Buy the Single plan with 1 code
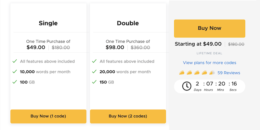The height and width of the screenshot is (130, 260). [x=48, y=116]
